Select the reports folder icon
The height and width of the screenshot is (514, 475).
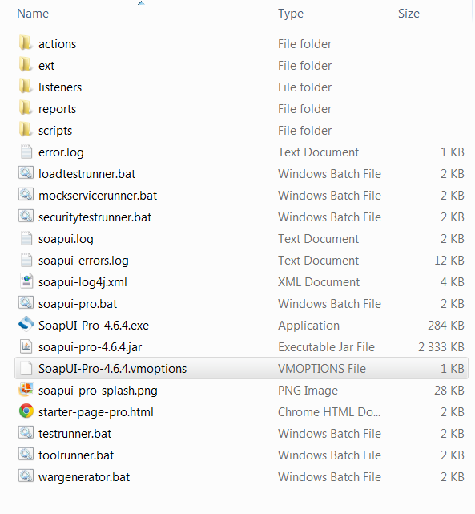tap(25, 108)
